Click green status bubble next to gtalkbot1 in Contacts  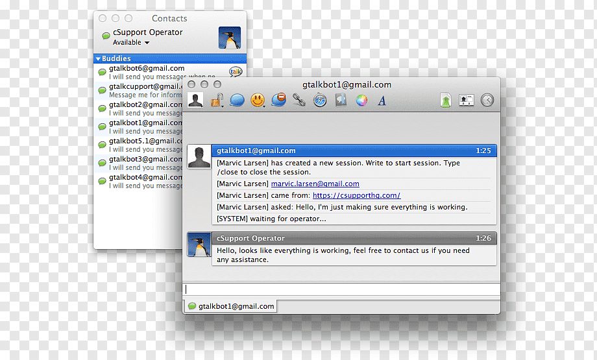[102, 126]
